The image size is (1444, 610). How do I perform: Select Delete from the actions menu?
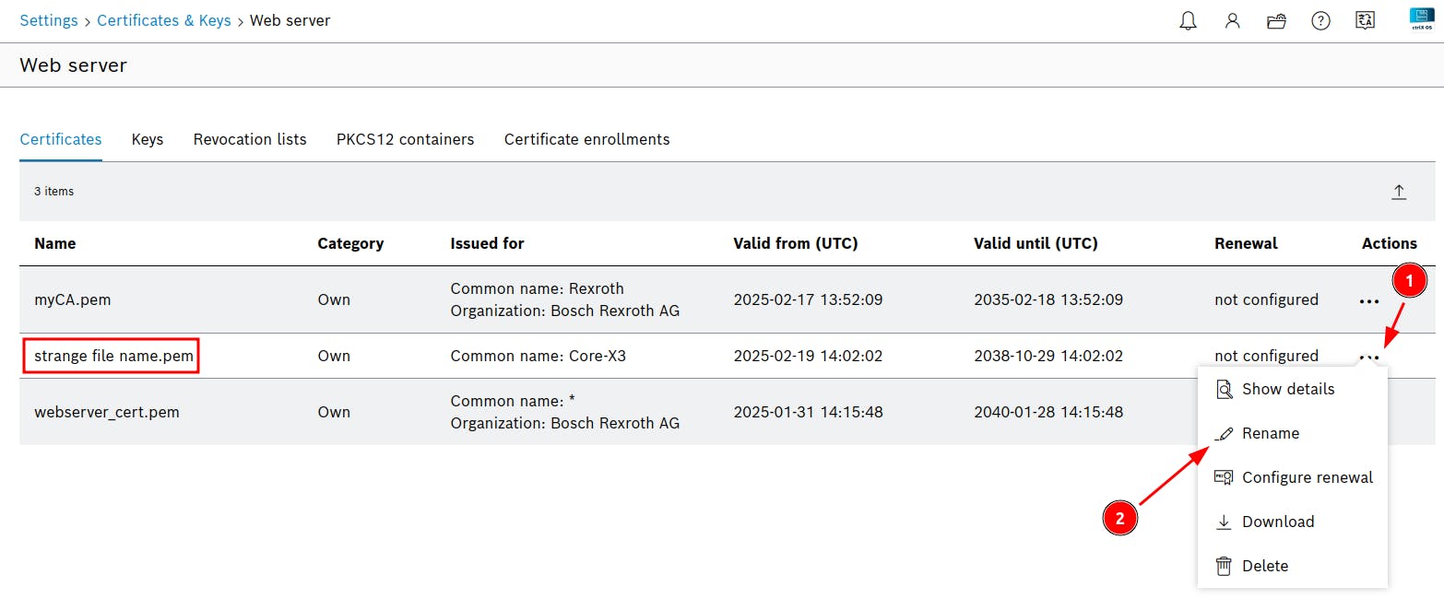(x=1264, y=566)
